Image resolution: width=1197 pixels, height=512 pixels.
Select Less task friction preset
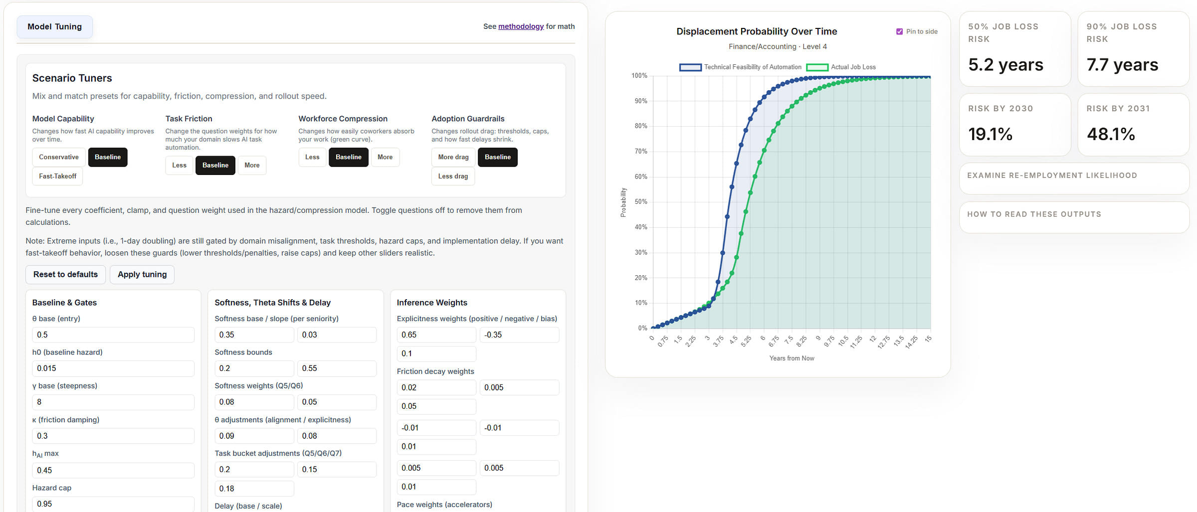pos(179,165)
